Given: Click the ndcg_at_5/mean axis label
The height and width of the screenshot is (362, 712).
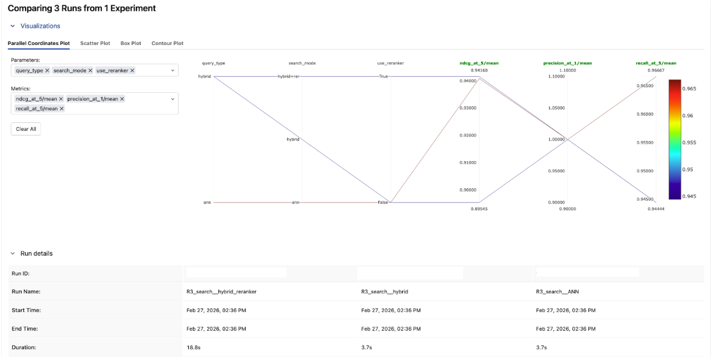Looking at the screenshot, I should click(479, 63).
